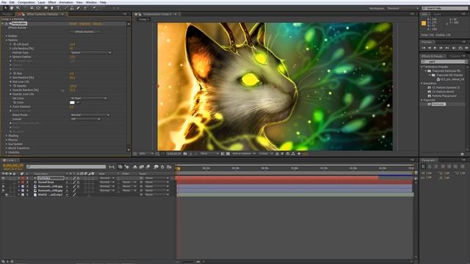This screenshot has width=470, height=264.
Task: Select the Type text tool
Action: 58,8
